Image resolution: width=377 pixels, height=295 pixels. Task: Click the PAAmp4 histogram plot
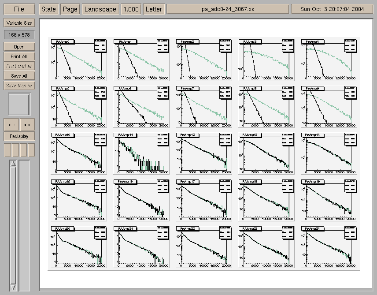click(x=329, y=60)
